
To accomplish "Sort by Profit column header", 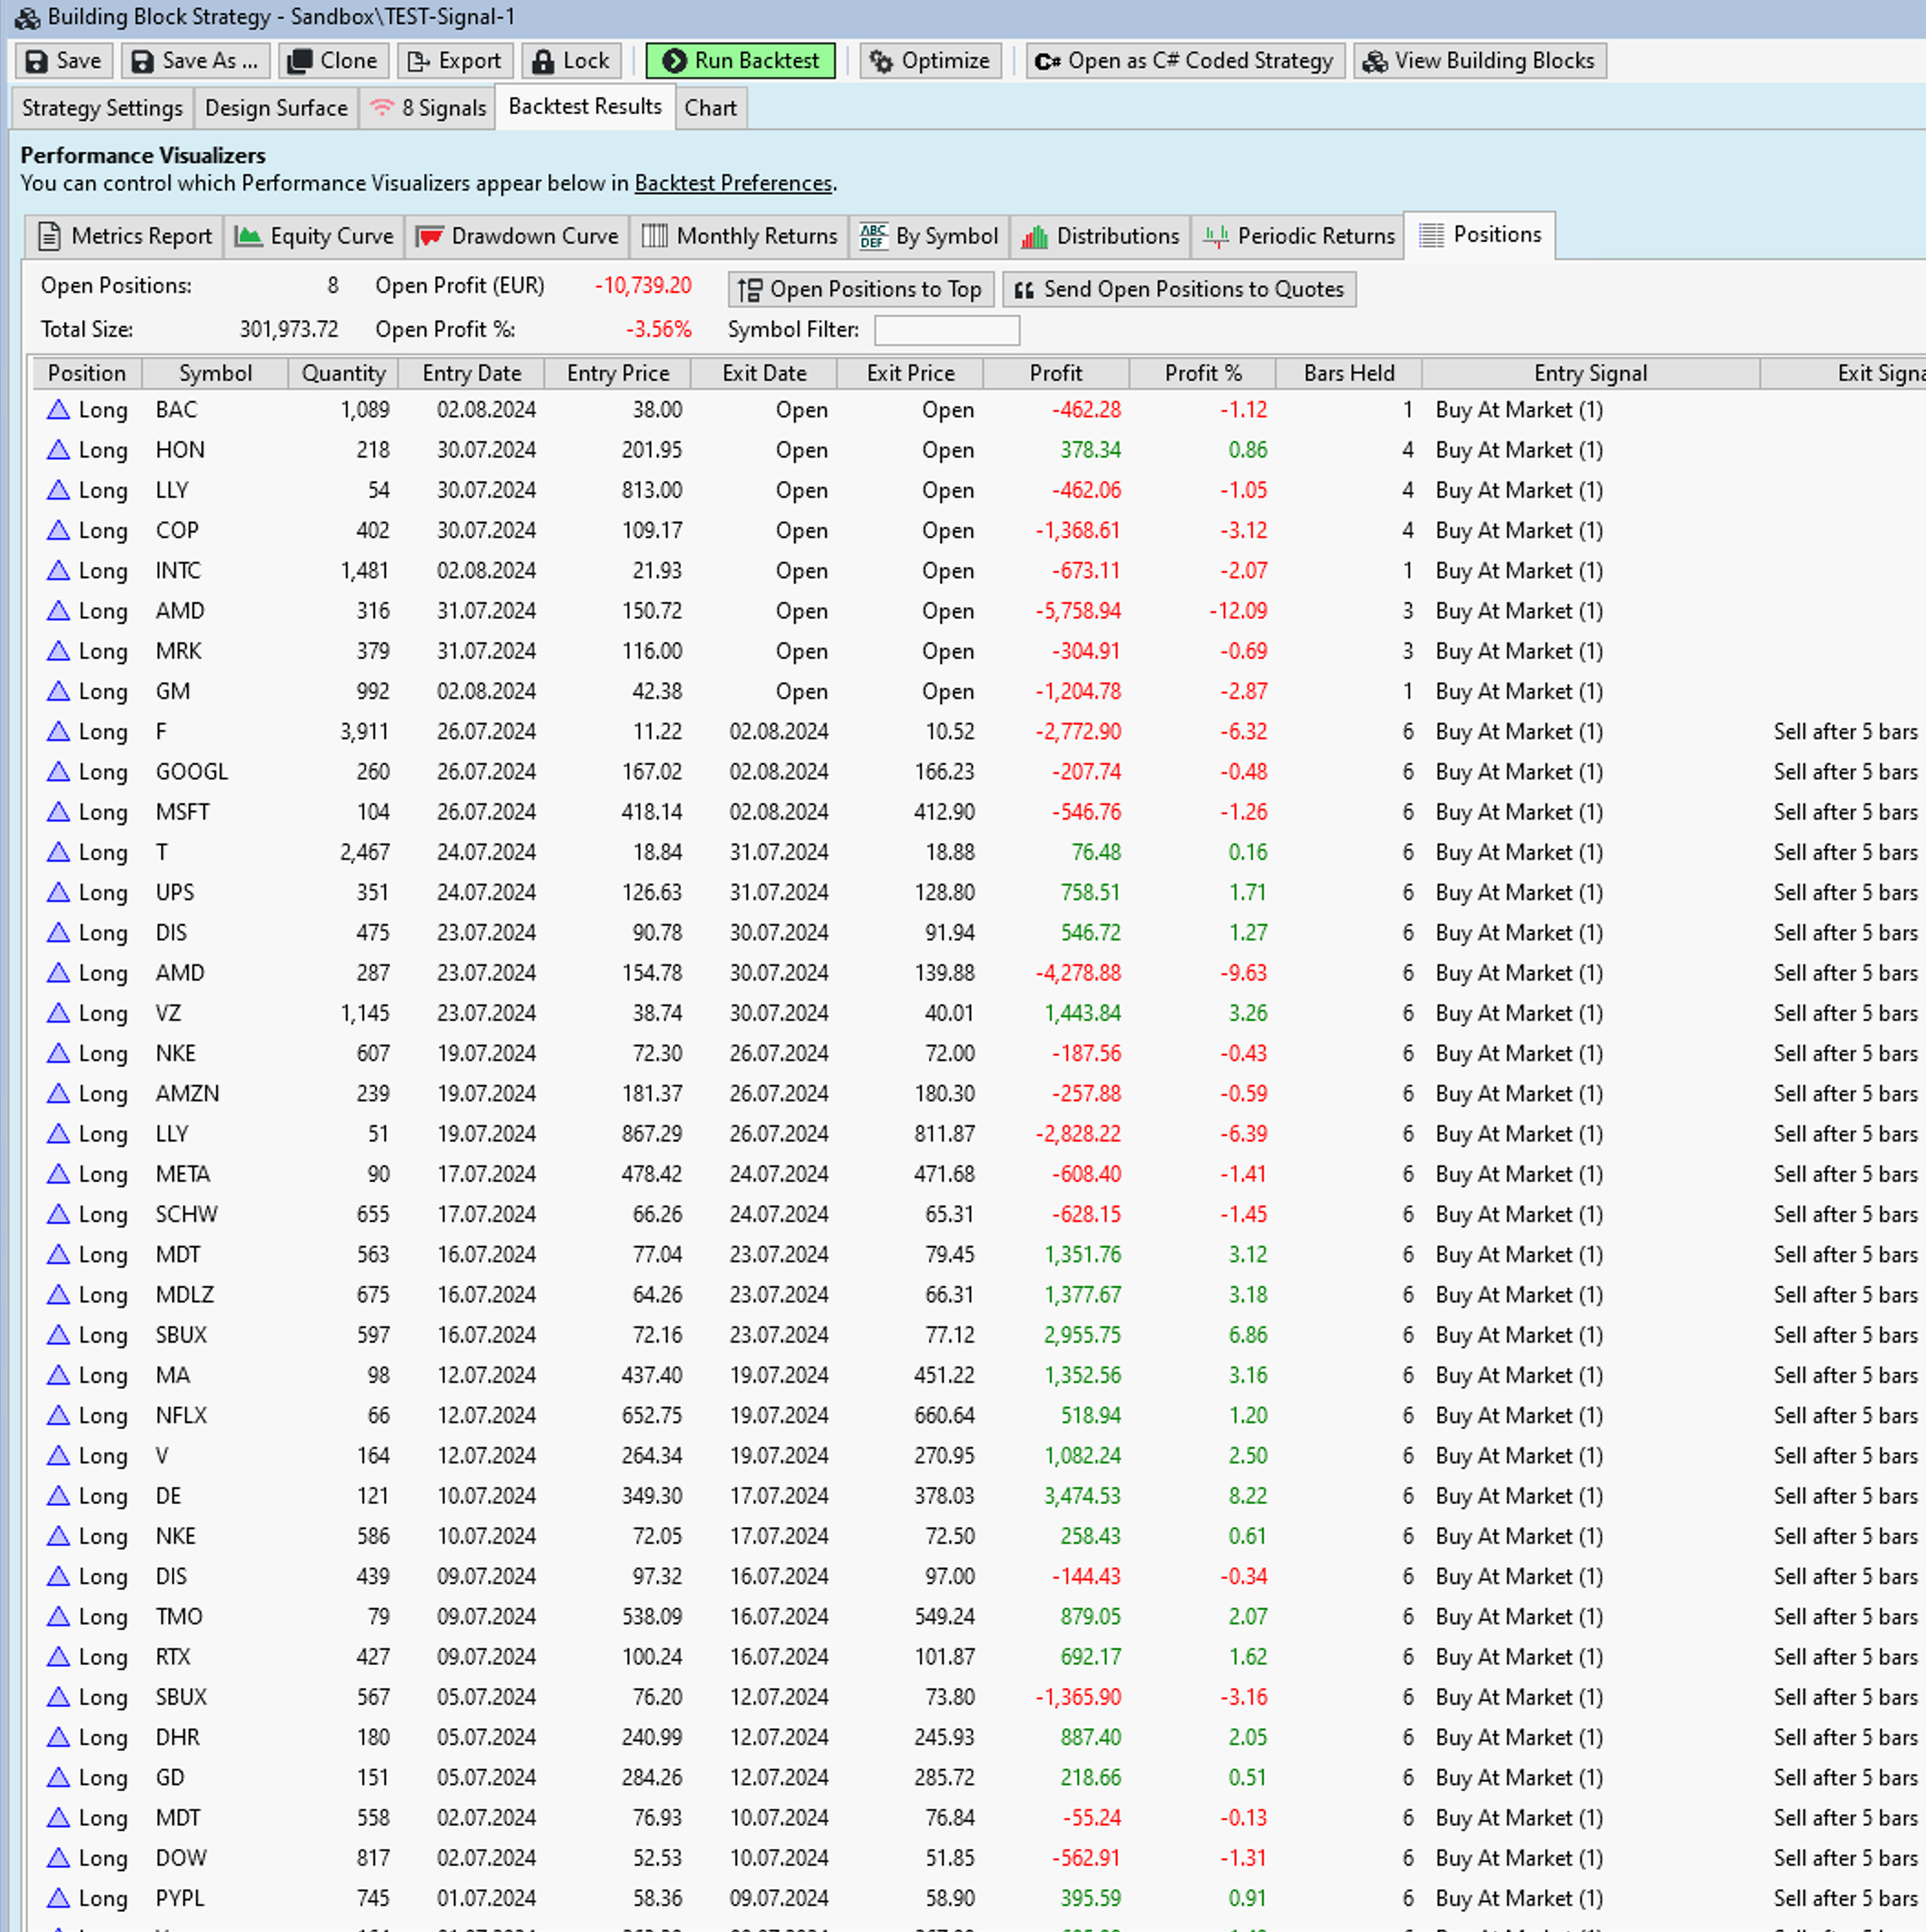I will click(1056, 374).
